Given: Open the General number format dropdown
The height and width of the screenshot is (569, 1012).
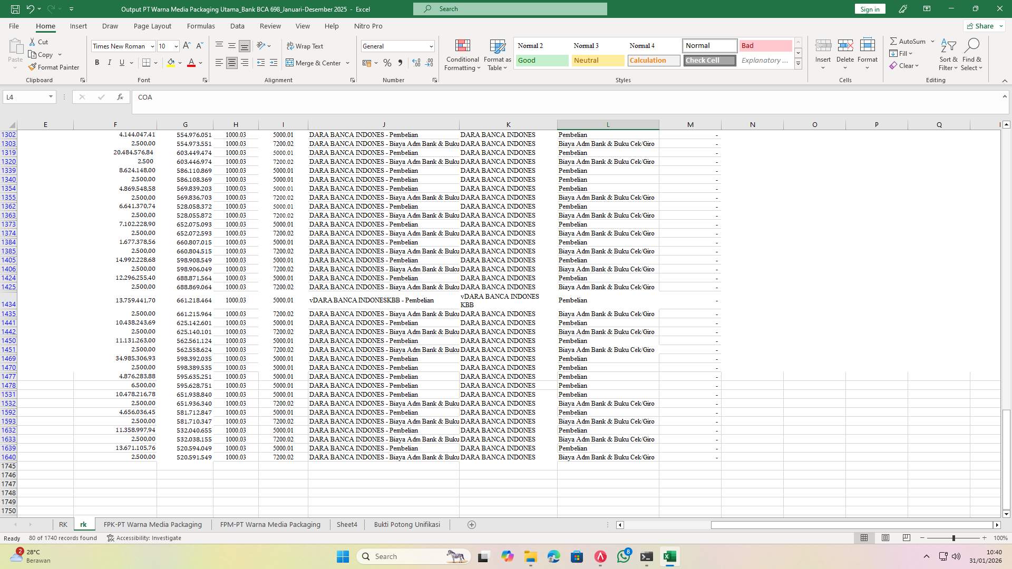Looking at the screenshot, I should pos(430,46).
